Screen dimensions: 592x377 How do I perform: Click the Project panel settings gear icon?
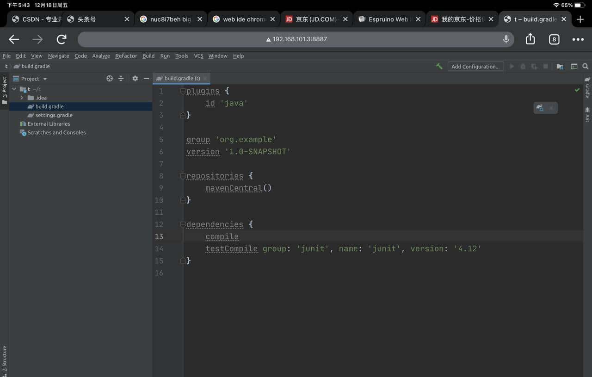click(x=134, y=79)
